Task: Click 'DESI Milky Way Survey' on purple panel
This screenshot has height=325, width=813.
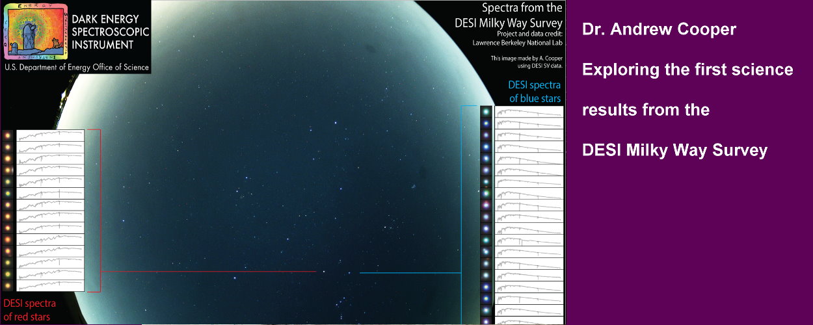Action: [x=674, y=150]
